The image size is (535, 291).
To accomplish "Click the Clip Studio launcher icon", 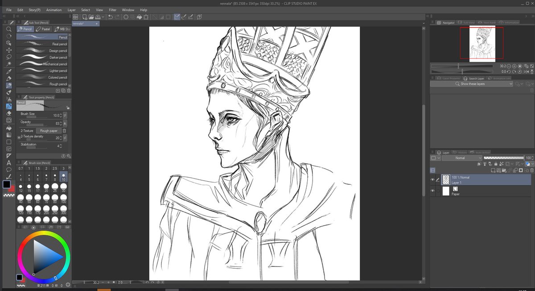I will tap(75, 17).
